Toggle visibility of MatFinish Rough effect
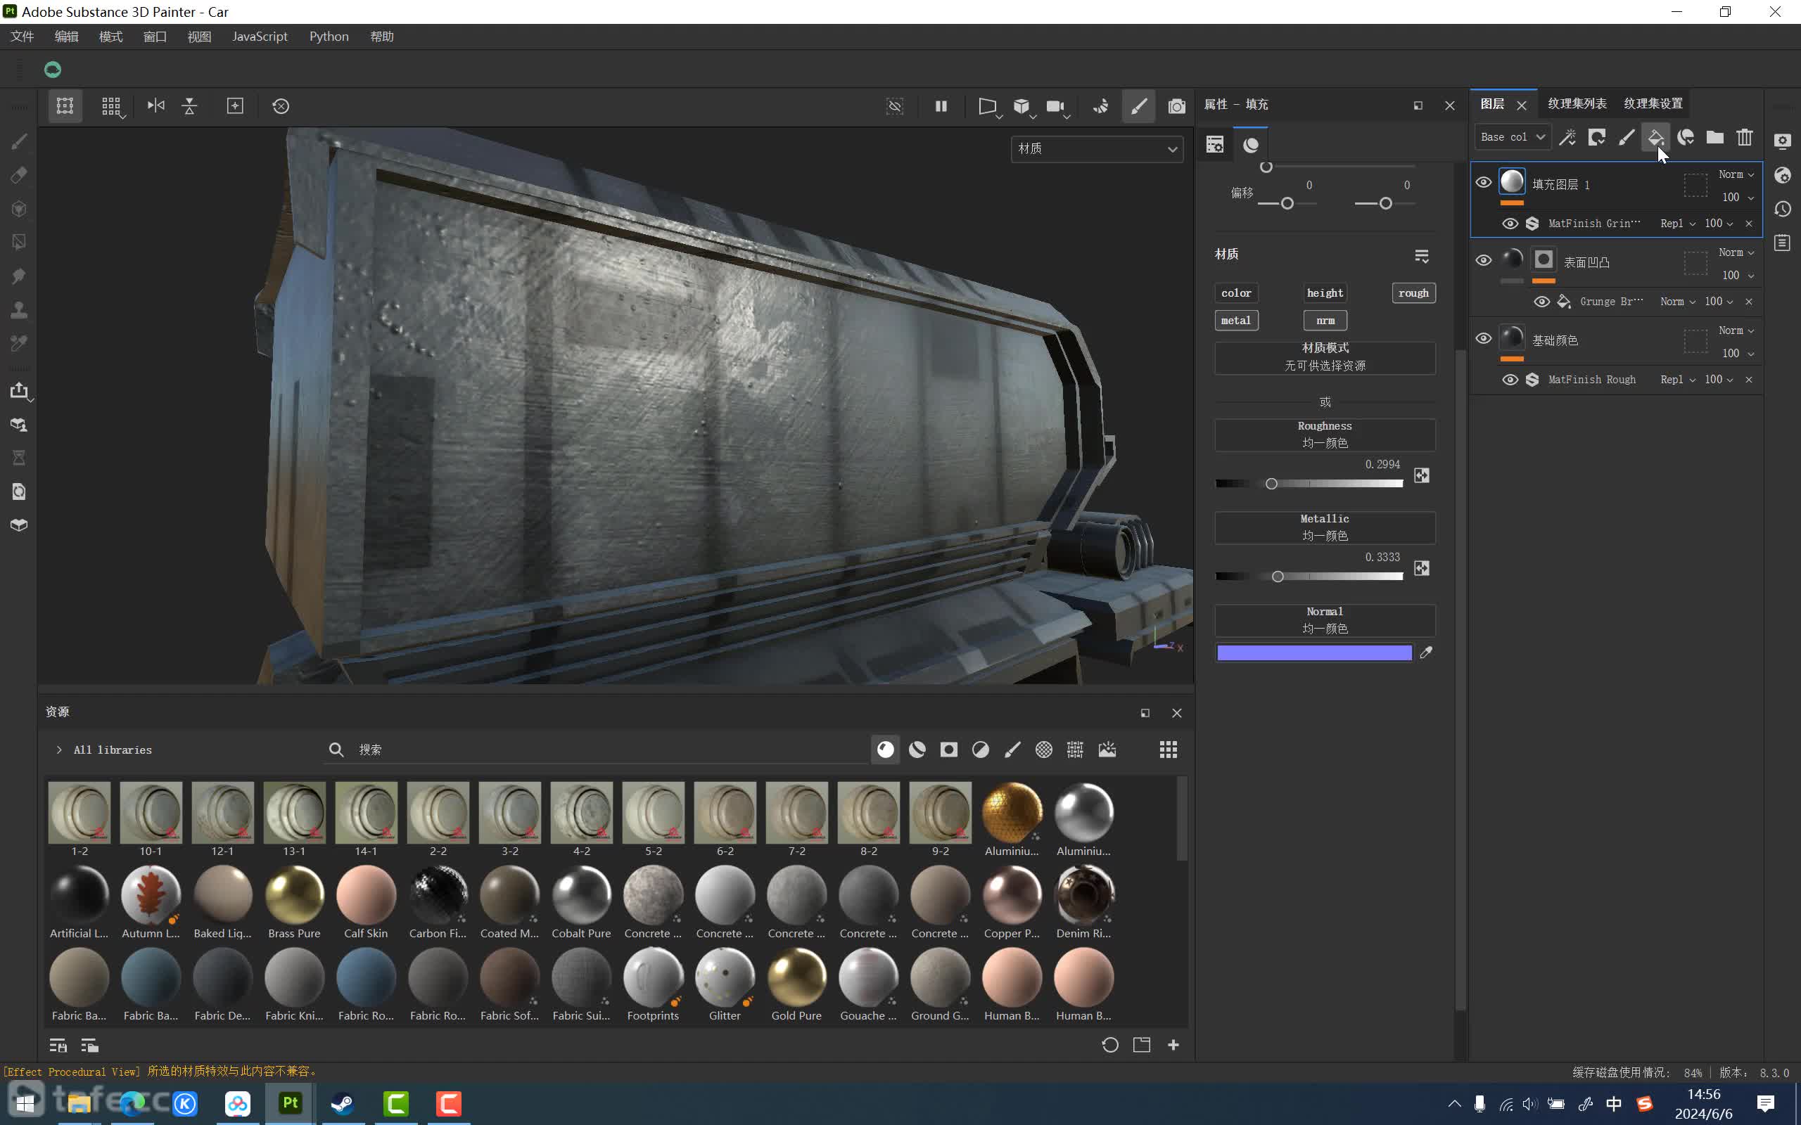This screenshot has height=1125, width=1801. pos(1510,380)
